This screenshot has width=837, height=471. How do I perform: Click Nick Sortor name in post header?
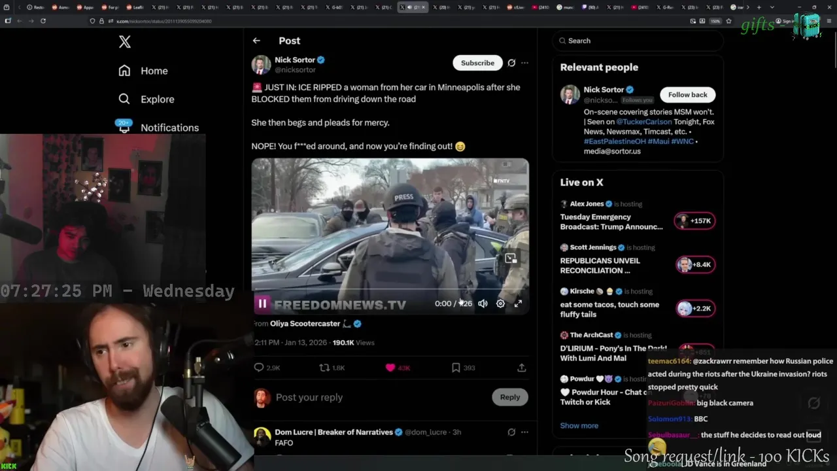tap(295, 60)
